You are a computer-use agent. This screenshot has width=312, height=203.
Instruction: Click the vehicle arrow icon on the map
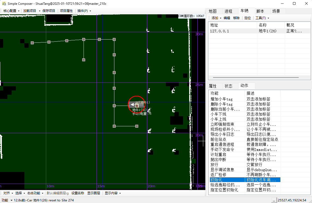(x=132, y=105)
